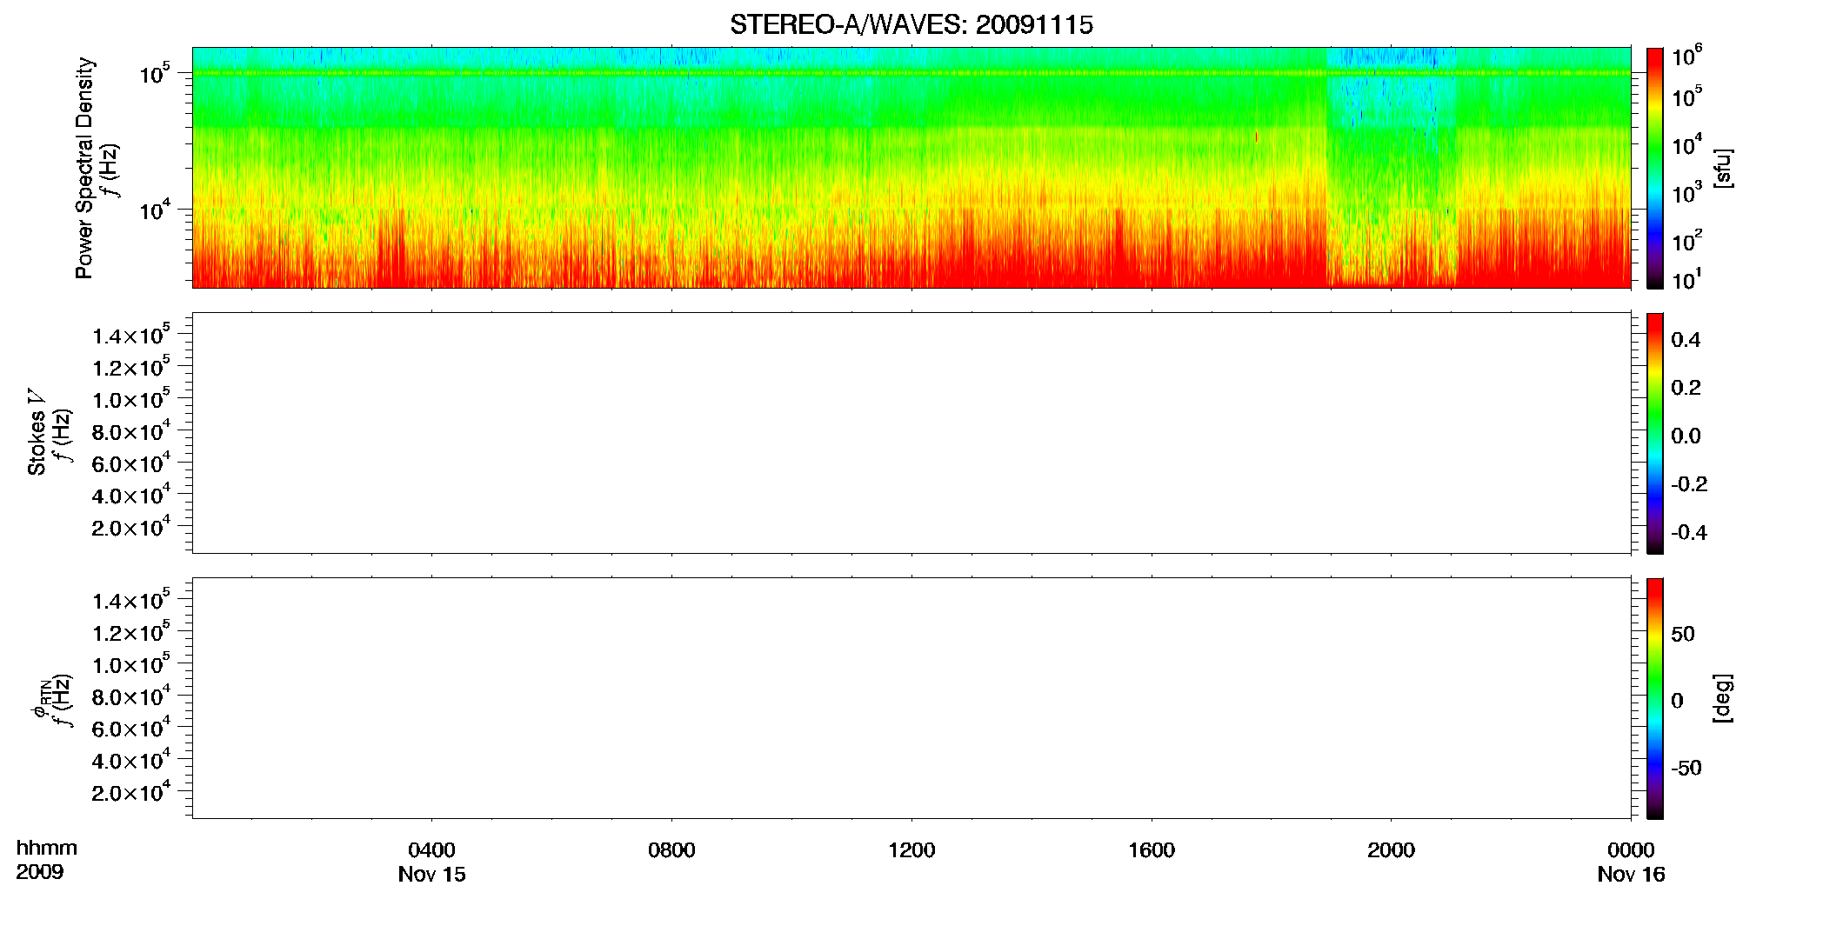Click the 10^2 label on sfu colorbar
Image resolution: width=1823 pixels, height=939 pixels.
pyautogui.click(x=1686, y=241)
